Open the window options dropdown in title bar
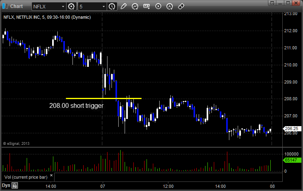 coord(272,3)
